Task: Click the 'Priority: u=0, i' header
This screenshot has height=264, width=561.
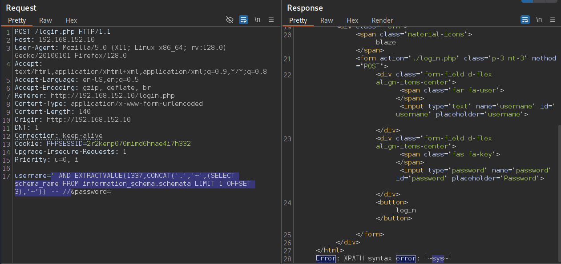Action: point(46,160)
